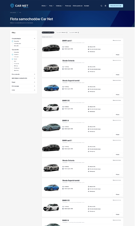
Task: Select the Manualna gearbox option
Action: pos(12,46)
